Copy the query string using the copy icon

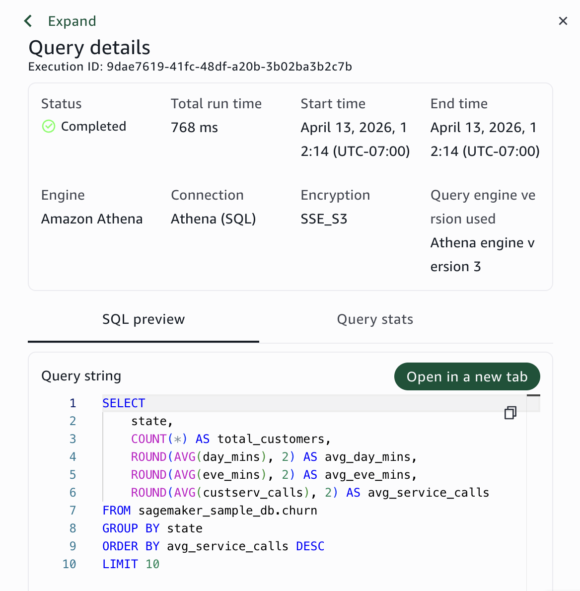(511, 413)
